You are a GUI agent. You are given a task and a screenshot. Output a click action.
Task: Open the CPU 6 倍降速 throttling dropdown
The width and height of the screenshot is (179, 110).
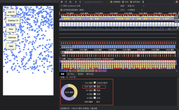tap(135, 10)
